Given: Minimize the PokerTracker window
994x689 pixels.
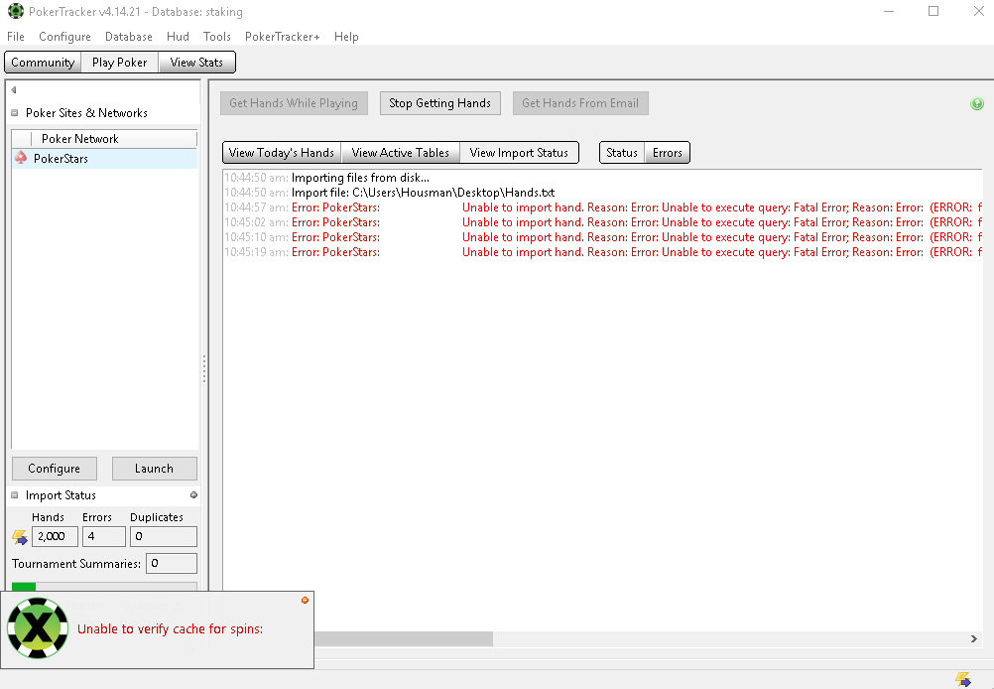Looking at the screenshot, I should point(889,12).
